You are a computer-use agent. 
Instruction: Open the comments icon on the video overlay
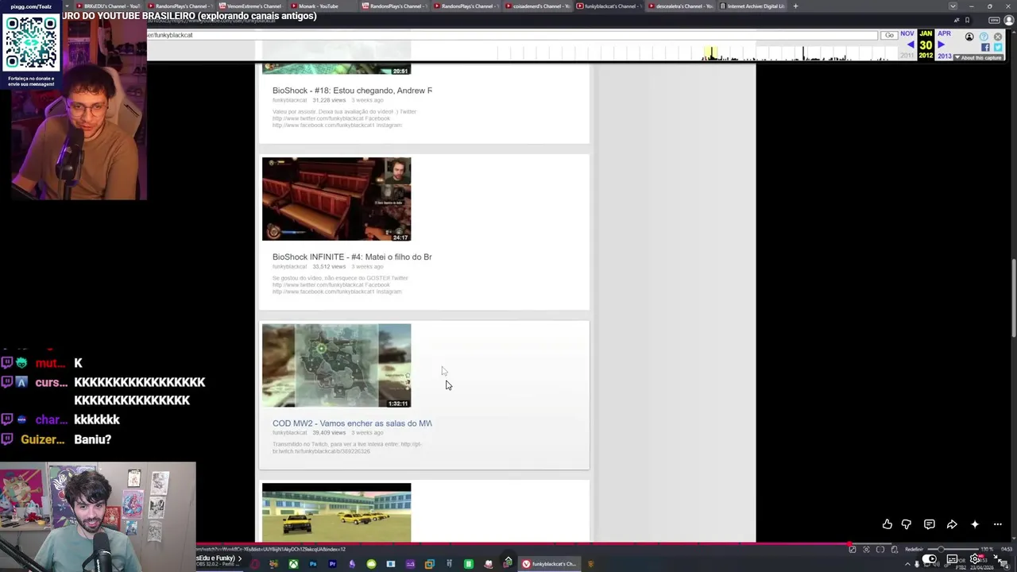pyautogui.click(x=929, y=524)
